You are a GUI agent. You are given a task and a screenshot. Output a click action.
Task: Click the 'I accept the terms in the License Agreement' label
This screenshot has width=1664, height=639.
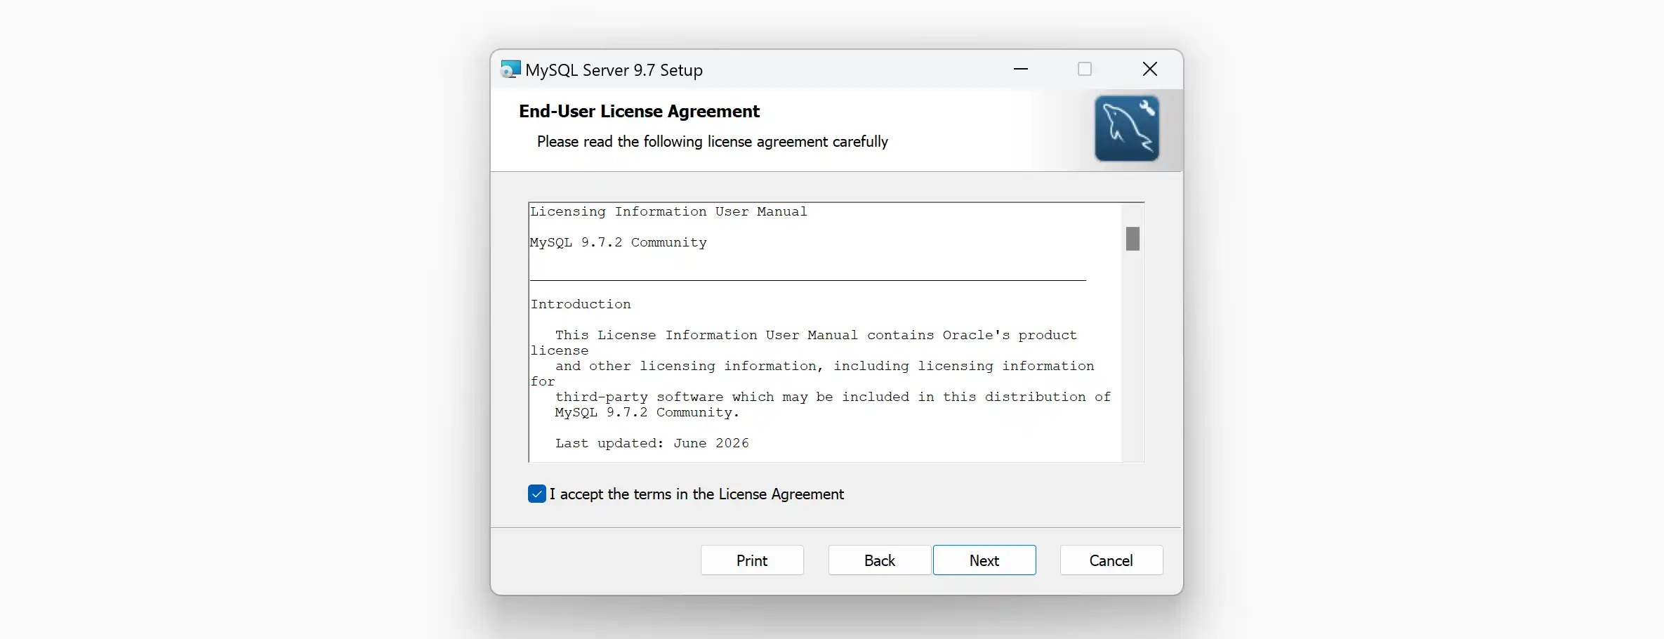point(696,494)
